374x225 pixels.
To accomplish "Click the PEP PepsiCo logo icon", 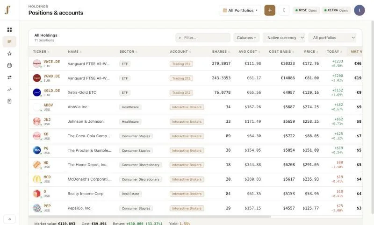I will [37, 208].
